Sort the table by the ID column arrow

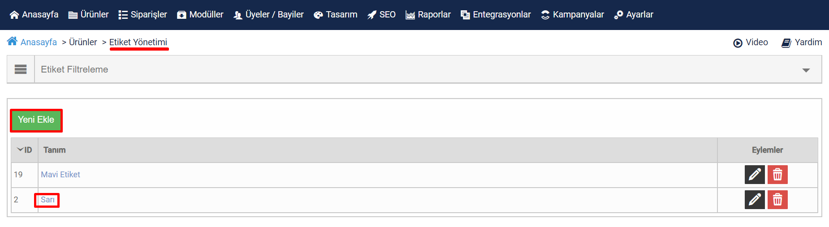pos(20,150)
